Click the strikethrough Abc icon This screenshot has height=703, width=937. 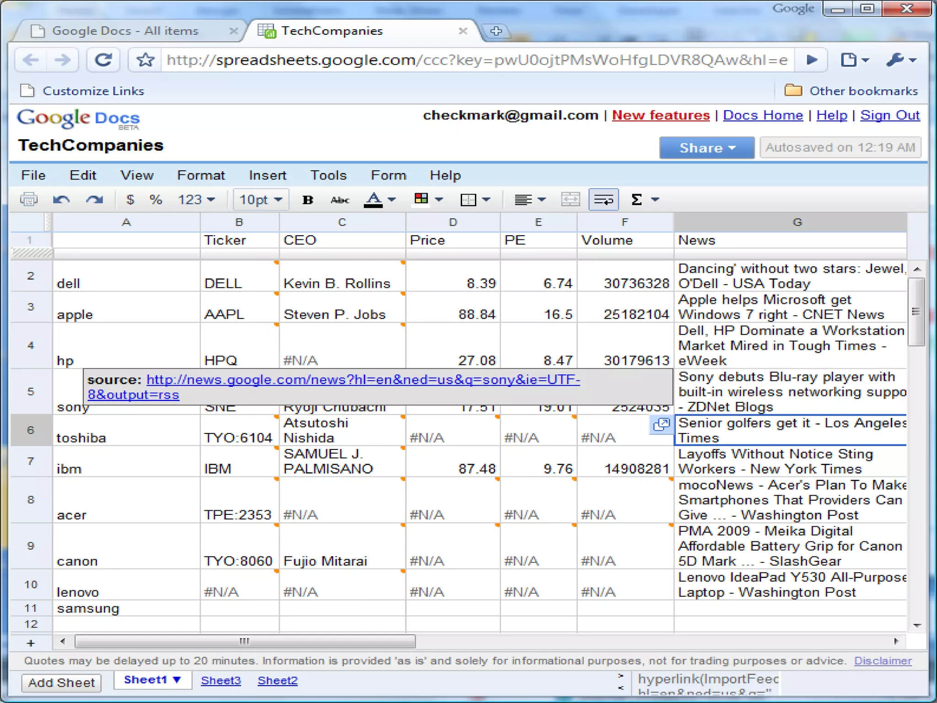340,200
